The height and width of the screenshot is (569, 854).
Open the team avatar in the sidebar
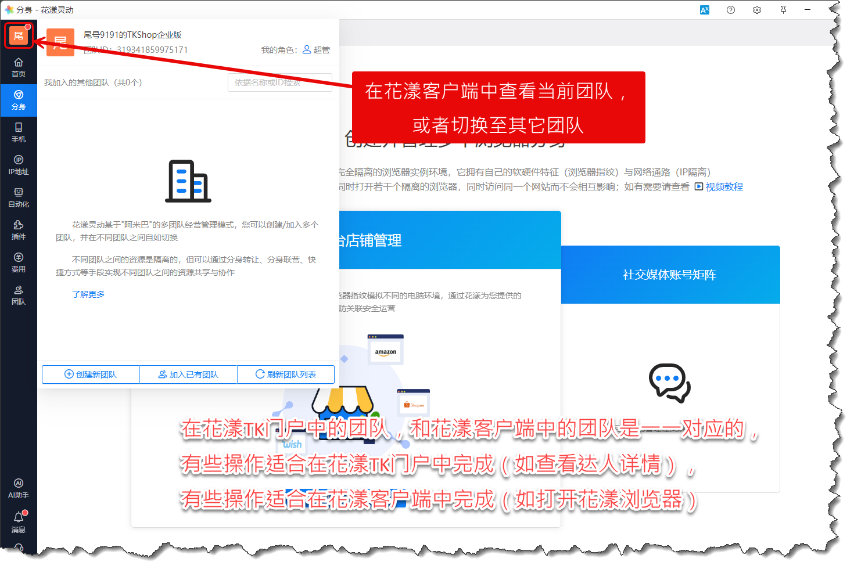(19, 36)
